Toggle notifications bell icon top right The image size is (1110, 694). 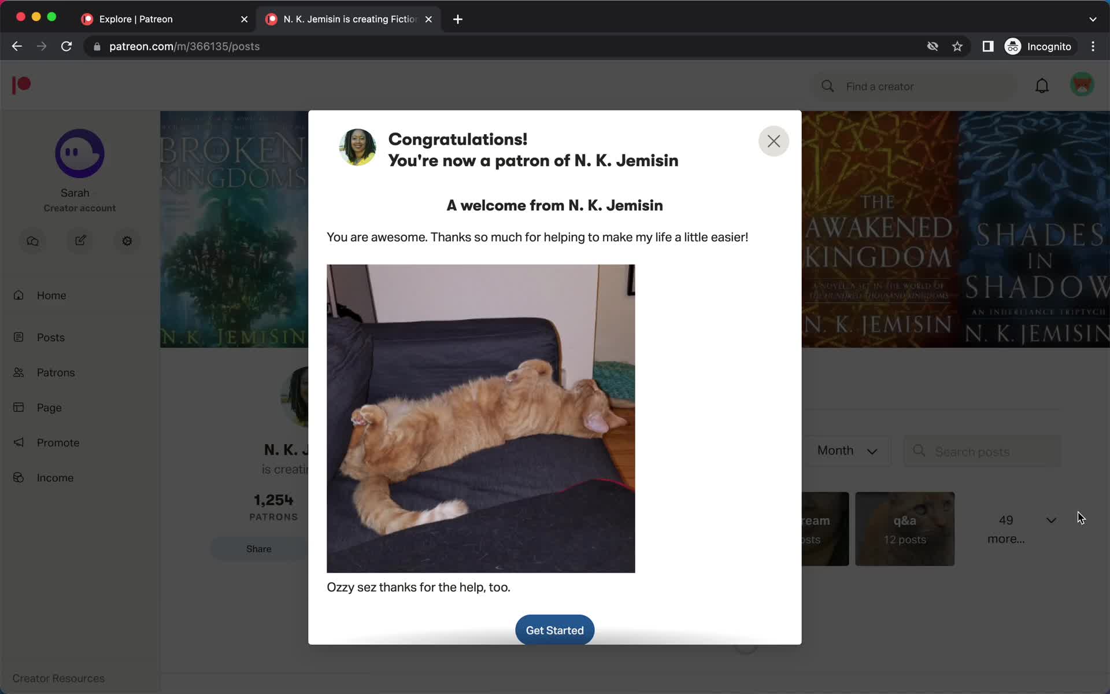pyautogui.click(x=1042, y=86)
